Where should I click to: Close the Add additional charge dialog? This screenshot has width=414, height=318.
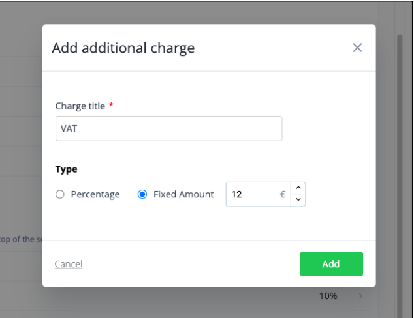coord(357,48)
